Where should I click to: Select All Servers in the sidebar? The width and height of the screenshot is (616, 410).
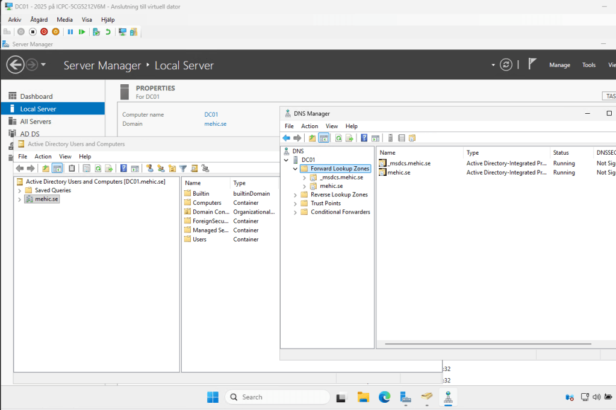(x=36, y=122)
